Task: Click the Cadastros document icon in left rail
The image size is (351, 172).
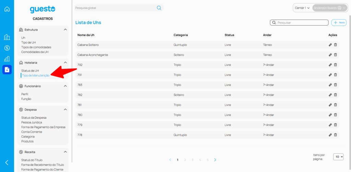Action: point(7,70)
